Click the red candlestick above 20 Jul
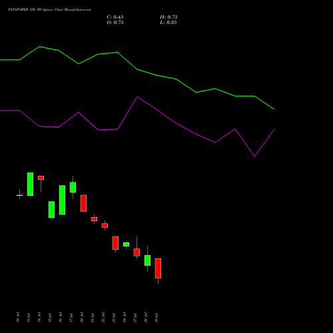 click(x=83, y=203)
